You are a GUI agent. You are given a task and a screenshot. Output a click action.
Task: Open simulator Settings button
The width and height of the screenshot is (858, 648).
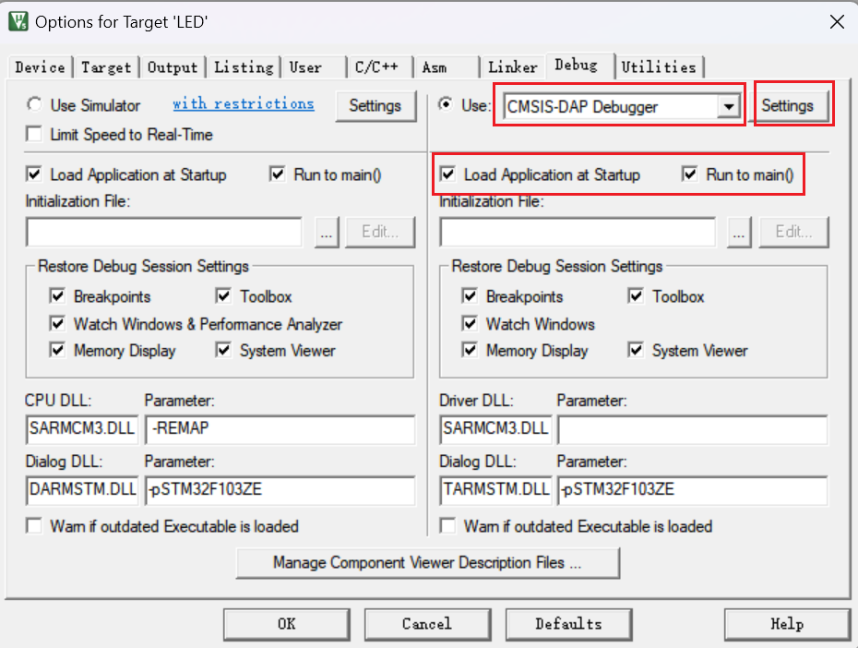pos(375,105)
